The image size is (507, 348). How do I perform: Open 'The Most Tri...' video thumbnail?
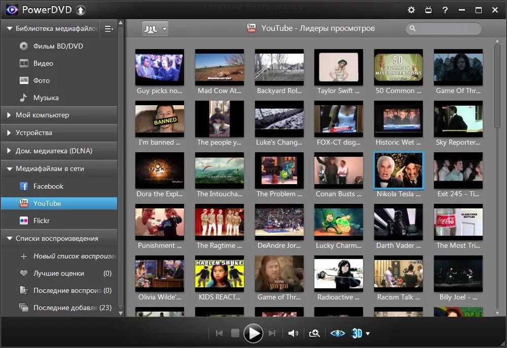tap(458, 222)
